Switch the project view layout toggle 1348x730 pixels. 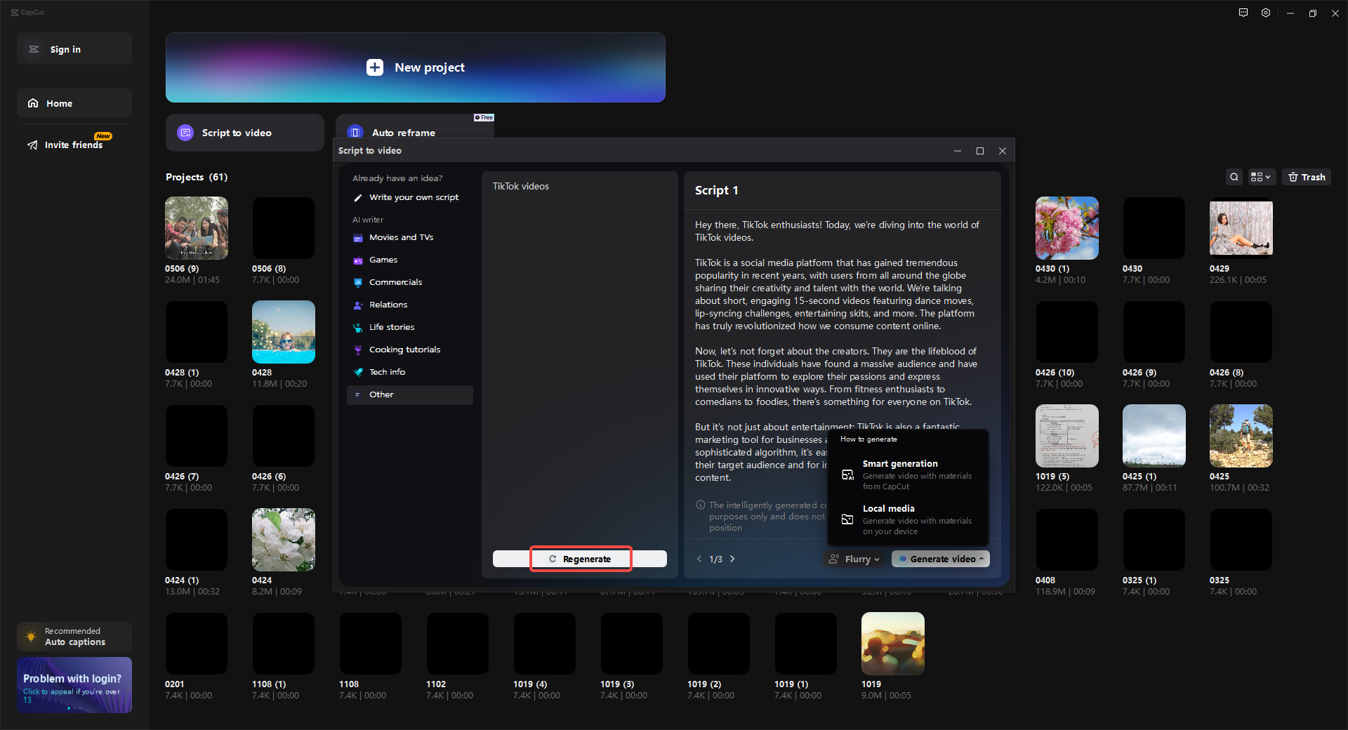pos(1257,177)
